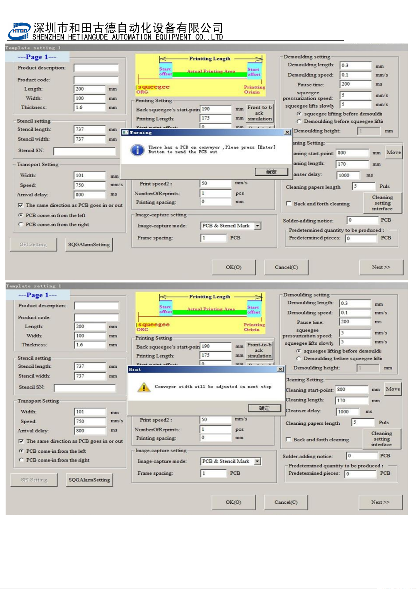This screenshot has width=417, height=589.
Task: Enable 'Back and forth cleaning' in Warning screenshot
Action: 289,203
